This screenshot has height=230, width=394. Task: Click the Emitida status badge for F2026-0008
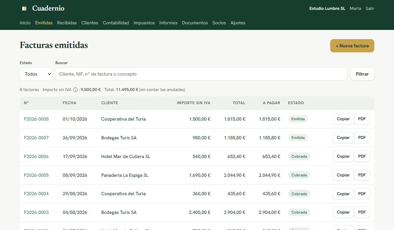click(x=298, y=119)
